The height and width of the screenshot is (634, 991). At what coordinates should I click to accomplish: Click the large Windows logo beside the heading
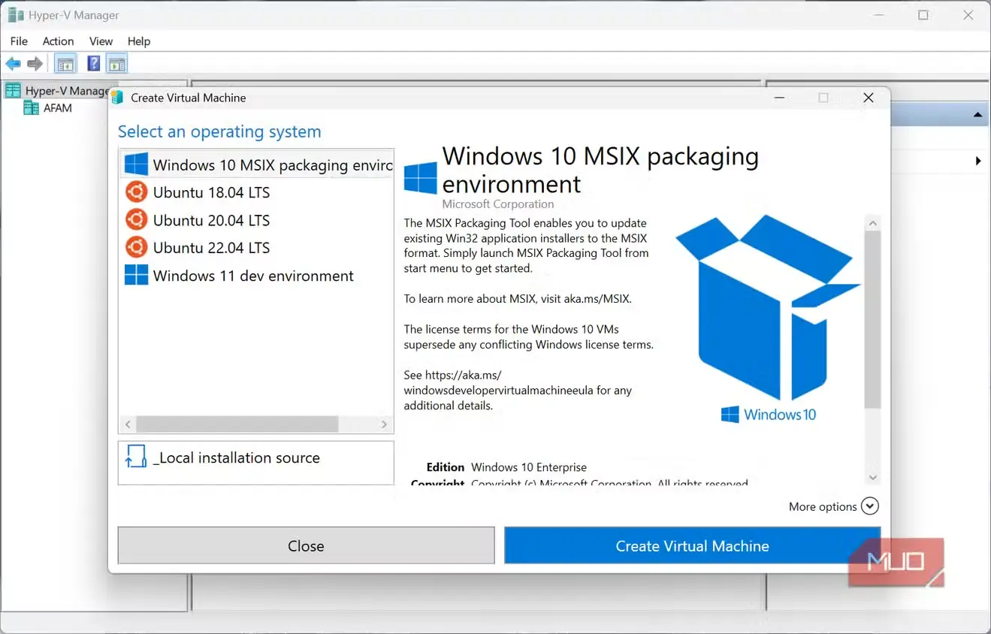click(421, 179)
